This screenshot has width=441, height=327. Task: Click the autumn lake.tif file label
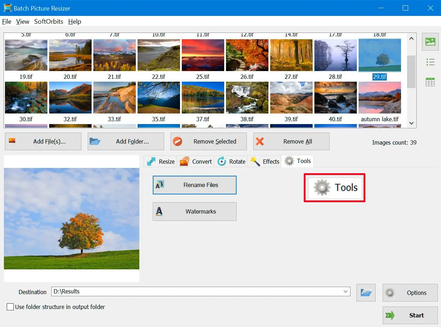(x=380, y=119)
